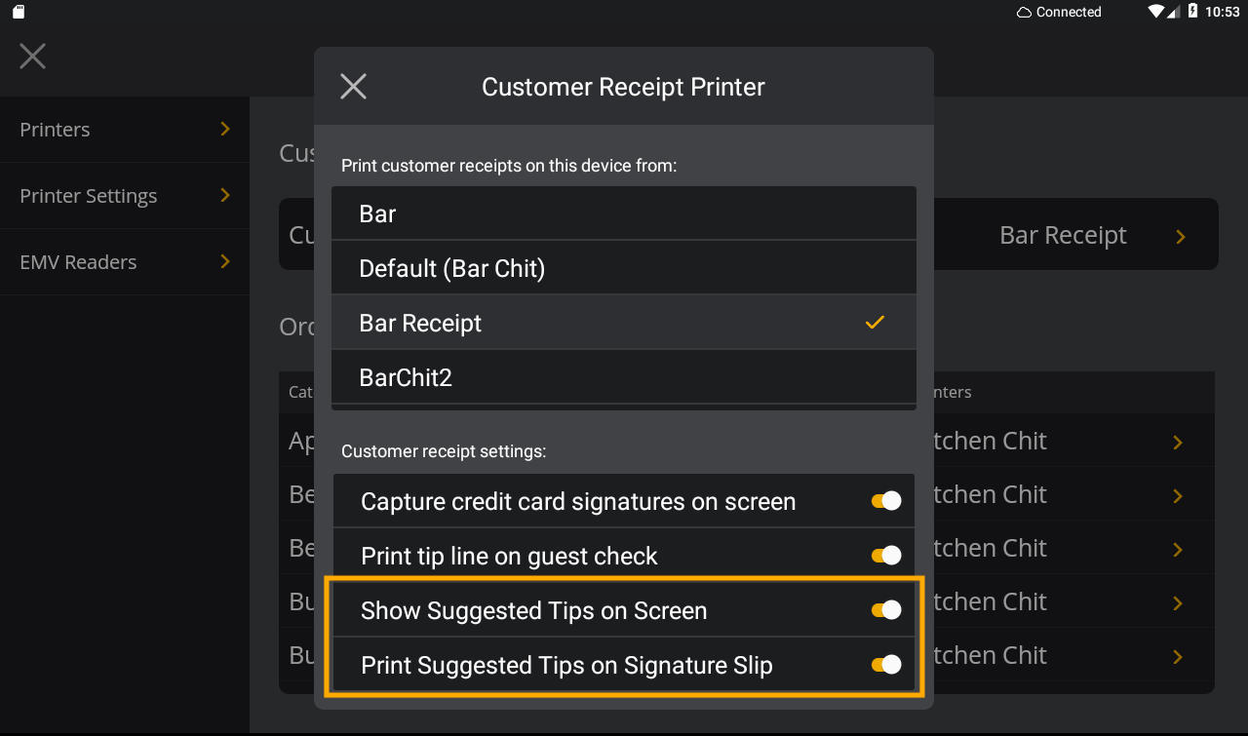The image size is (1248, 736).
Task: Turn off Show Suggested Tips on Screen
Action: pos(886,610)
